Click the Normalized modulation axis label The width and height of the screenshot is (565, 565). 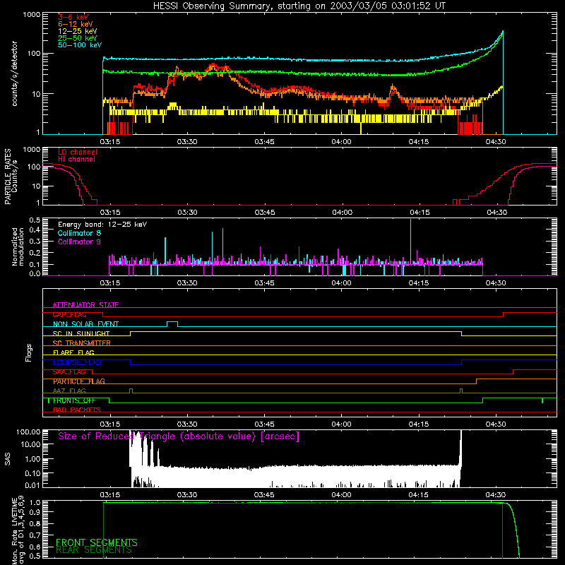point(17,246)
